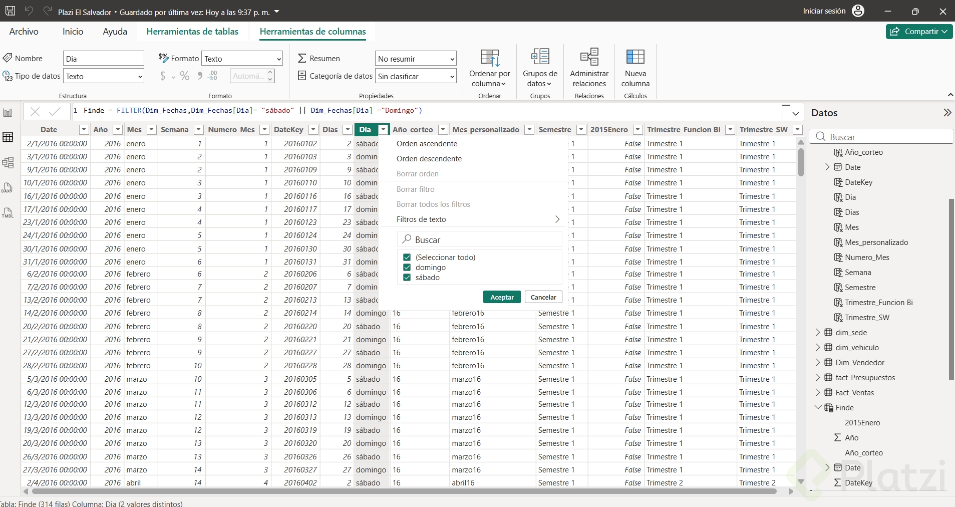The height and width of the screenshot is (507, 955).
Task: Open the Report view icon in left sidebar
Action: [8, 113]
